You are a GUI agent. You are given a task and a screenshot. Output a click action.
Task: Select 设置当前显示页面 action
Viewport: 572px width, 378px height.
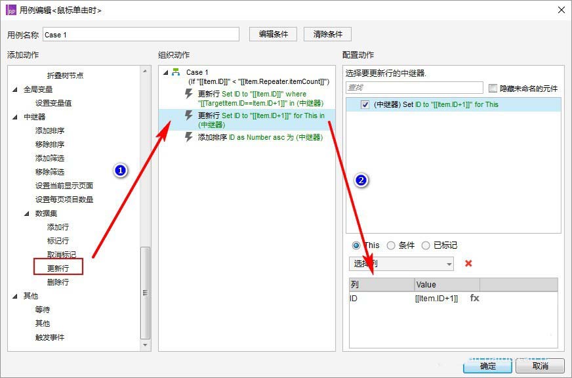point(64,186)
